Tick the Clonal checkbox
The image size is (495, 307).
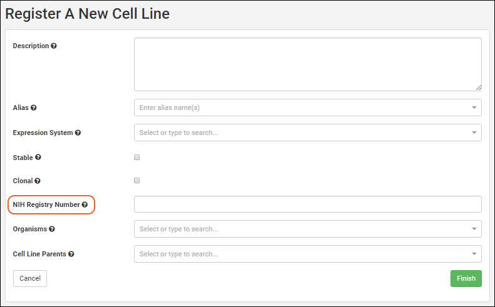click(x=137, y=181)
